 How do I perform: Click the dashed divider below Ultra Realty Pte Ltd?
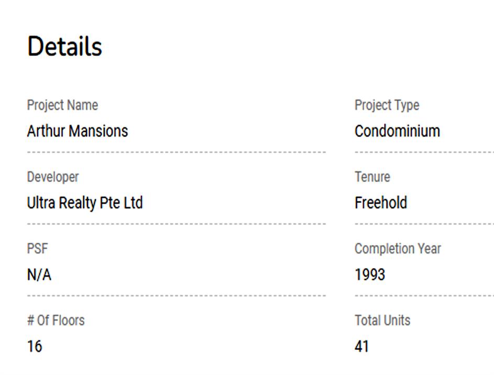(176, 224)
